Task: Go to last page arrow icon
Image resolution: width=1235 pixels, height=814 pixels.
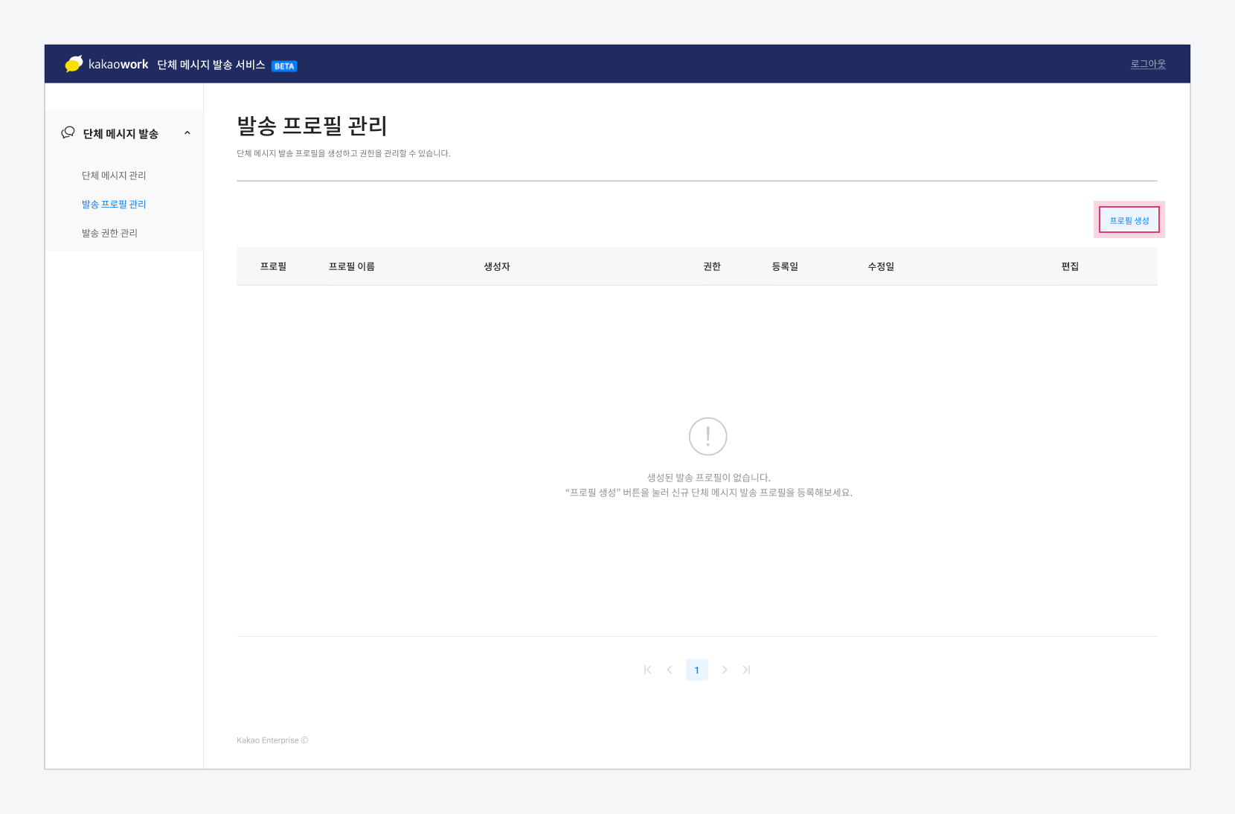Action: (x=746, y=670)
